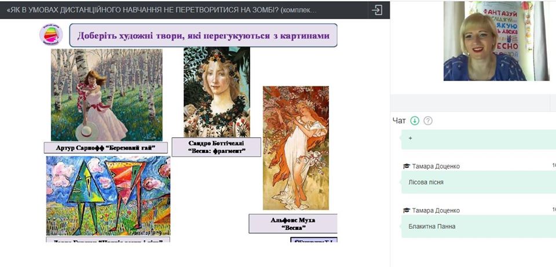Click graduation cap icon beside first Тамара Доценко

[407, 166]
